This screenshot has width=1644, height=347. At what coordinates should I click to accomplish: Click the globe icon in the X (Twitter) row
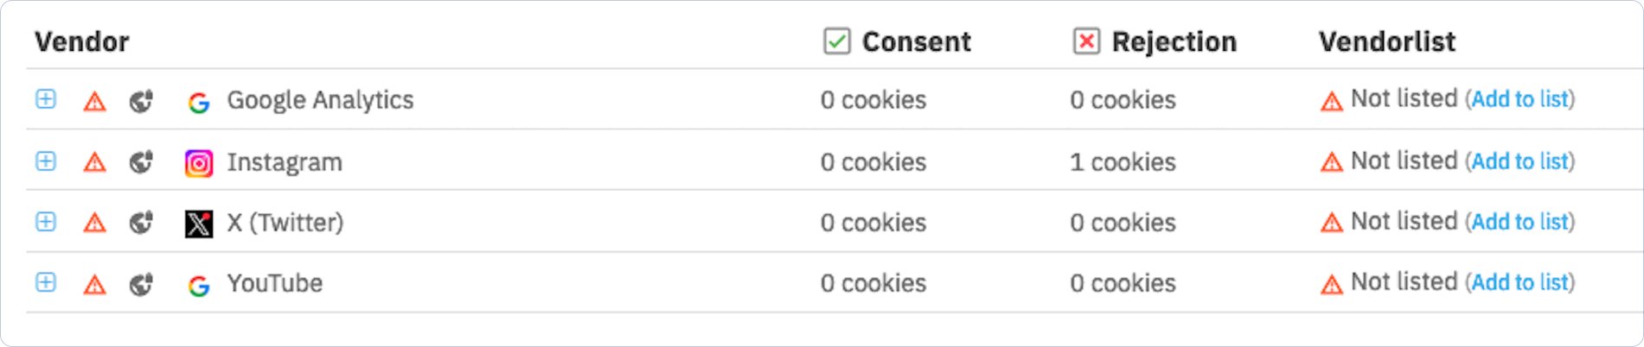click(141, 224)
